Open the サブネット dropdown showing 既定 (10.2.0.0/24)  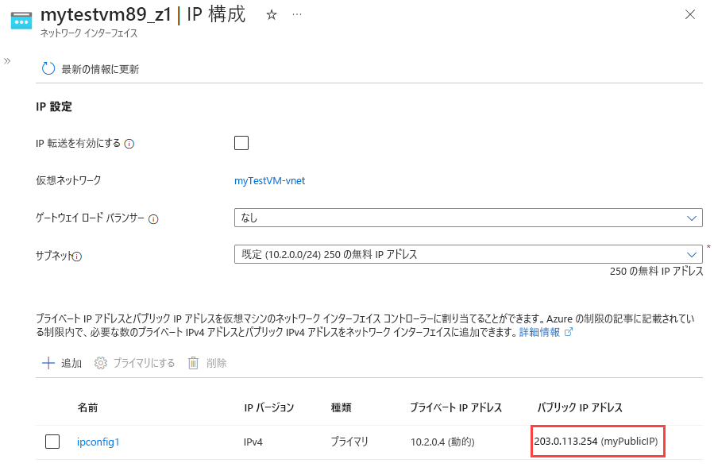[x=468, y=254]
